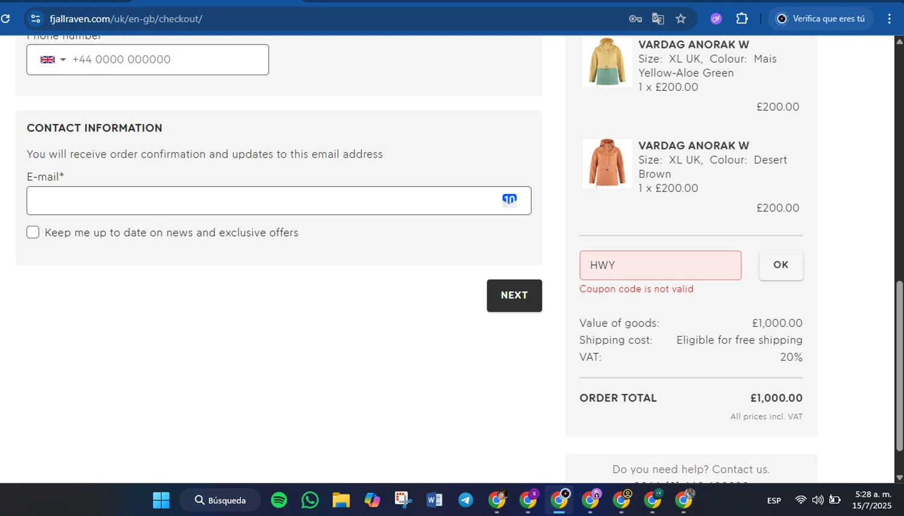Viewport: 904px width, 516px height.
Task: Open the UK flag country code dropdown
Action: 53,60
